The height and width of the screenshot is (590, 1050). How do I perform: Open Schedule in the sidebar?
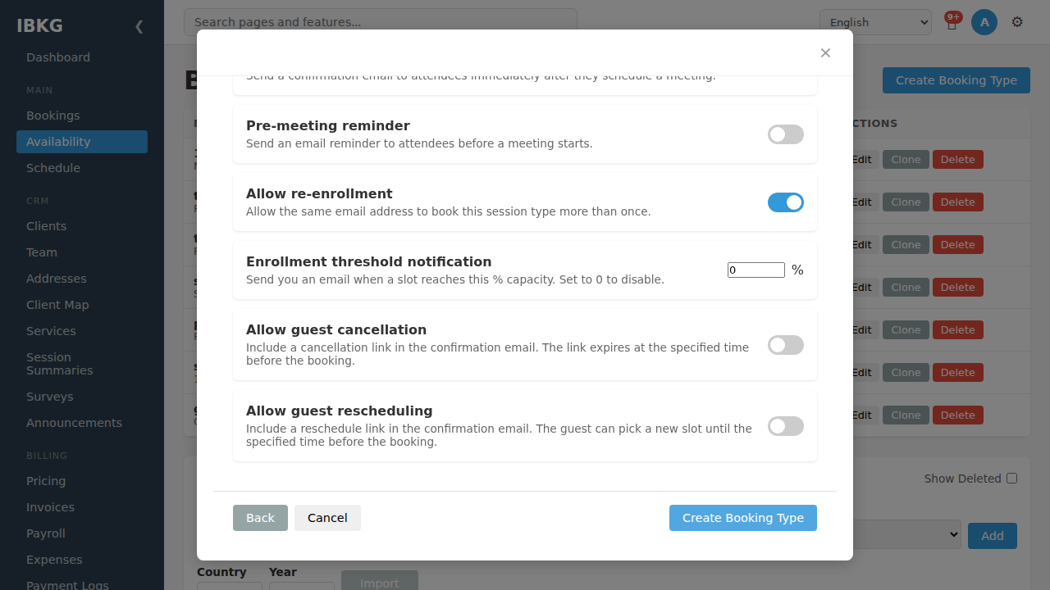82,168
